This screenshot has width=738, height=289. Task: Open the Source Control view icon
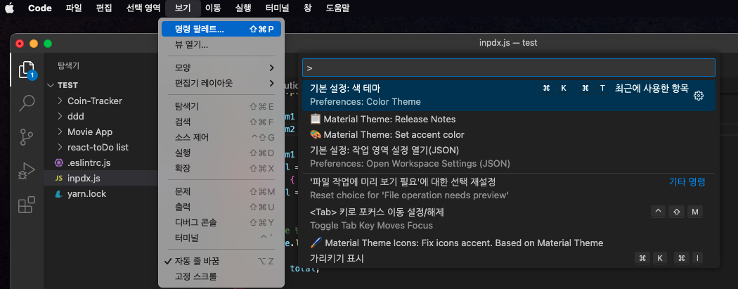[x=27, y=137]
